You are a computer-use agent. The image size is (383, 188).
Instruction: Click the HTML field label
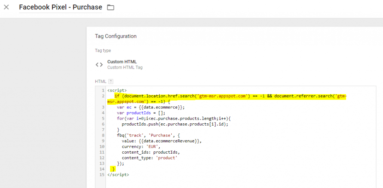(101, 81)
